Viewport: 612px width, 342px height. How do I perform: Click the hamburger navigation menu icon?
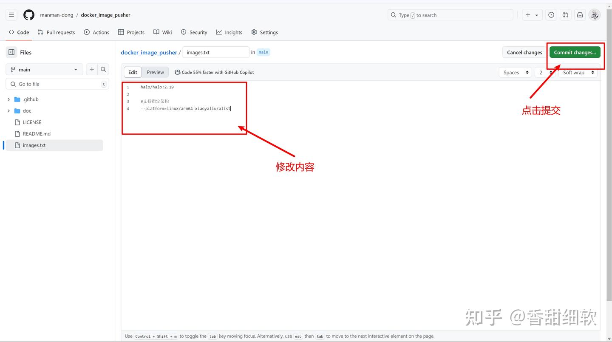coord(11,14)
